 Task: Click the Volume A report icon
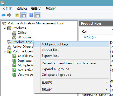click(x=14, y=75)
